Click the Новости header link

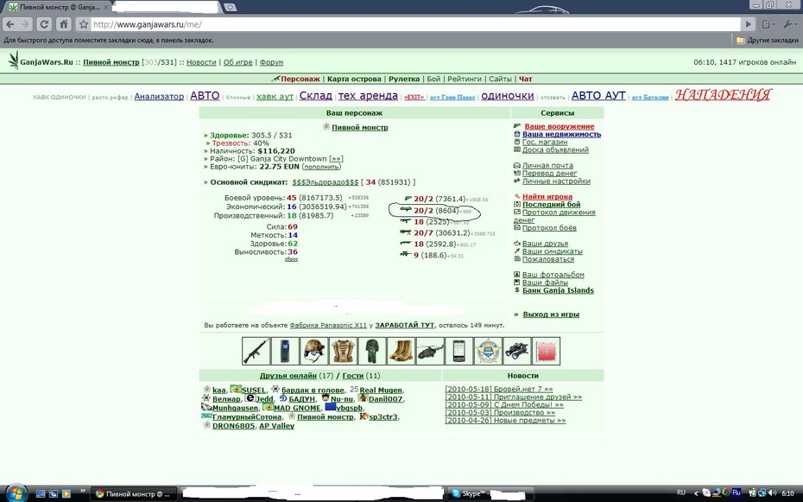coord(201,62)
